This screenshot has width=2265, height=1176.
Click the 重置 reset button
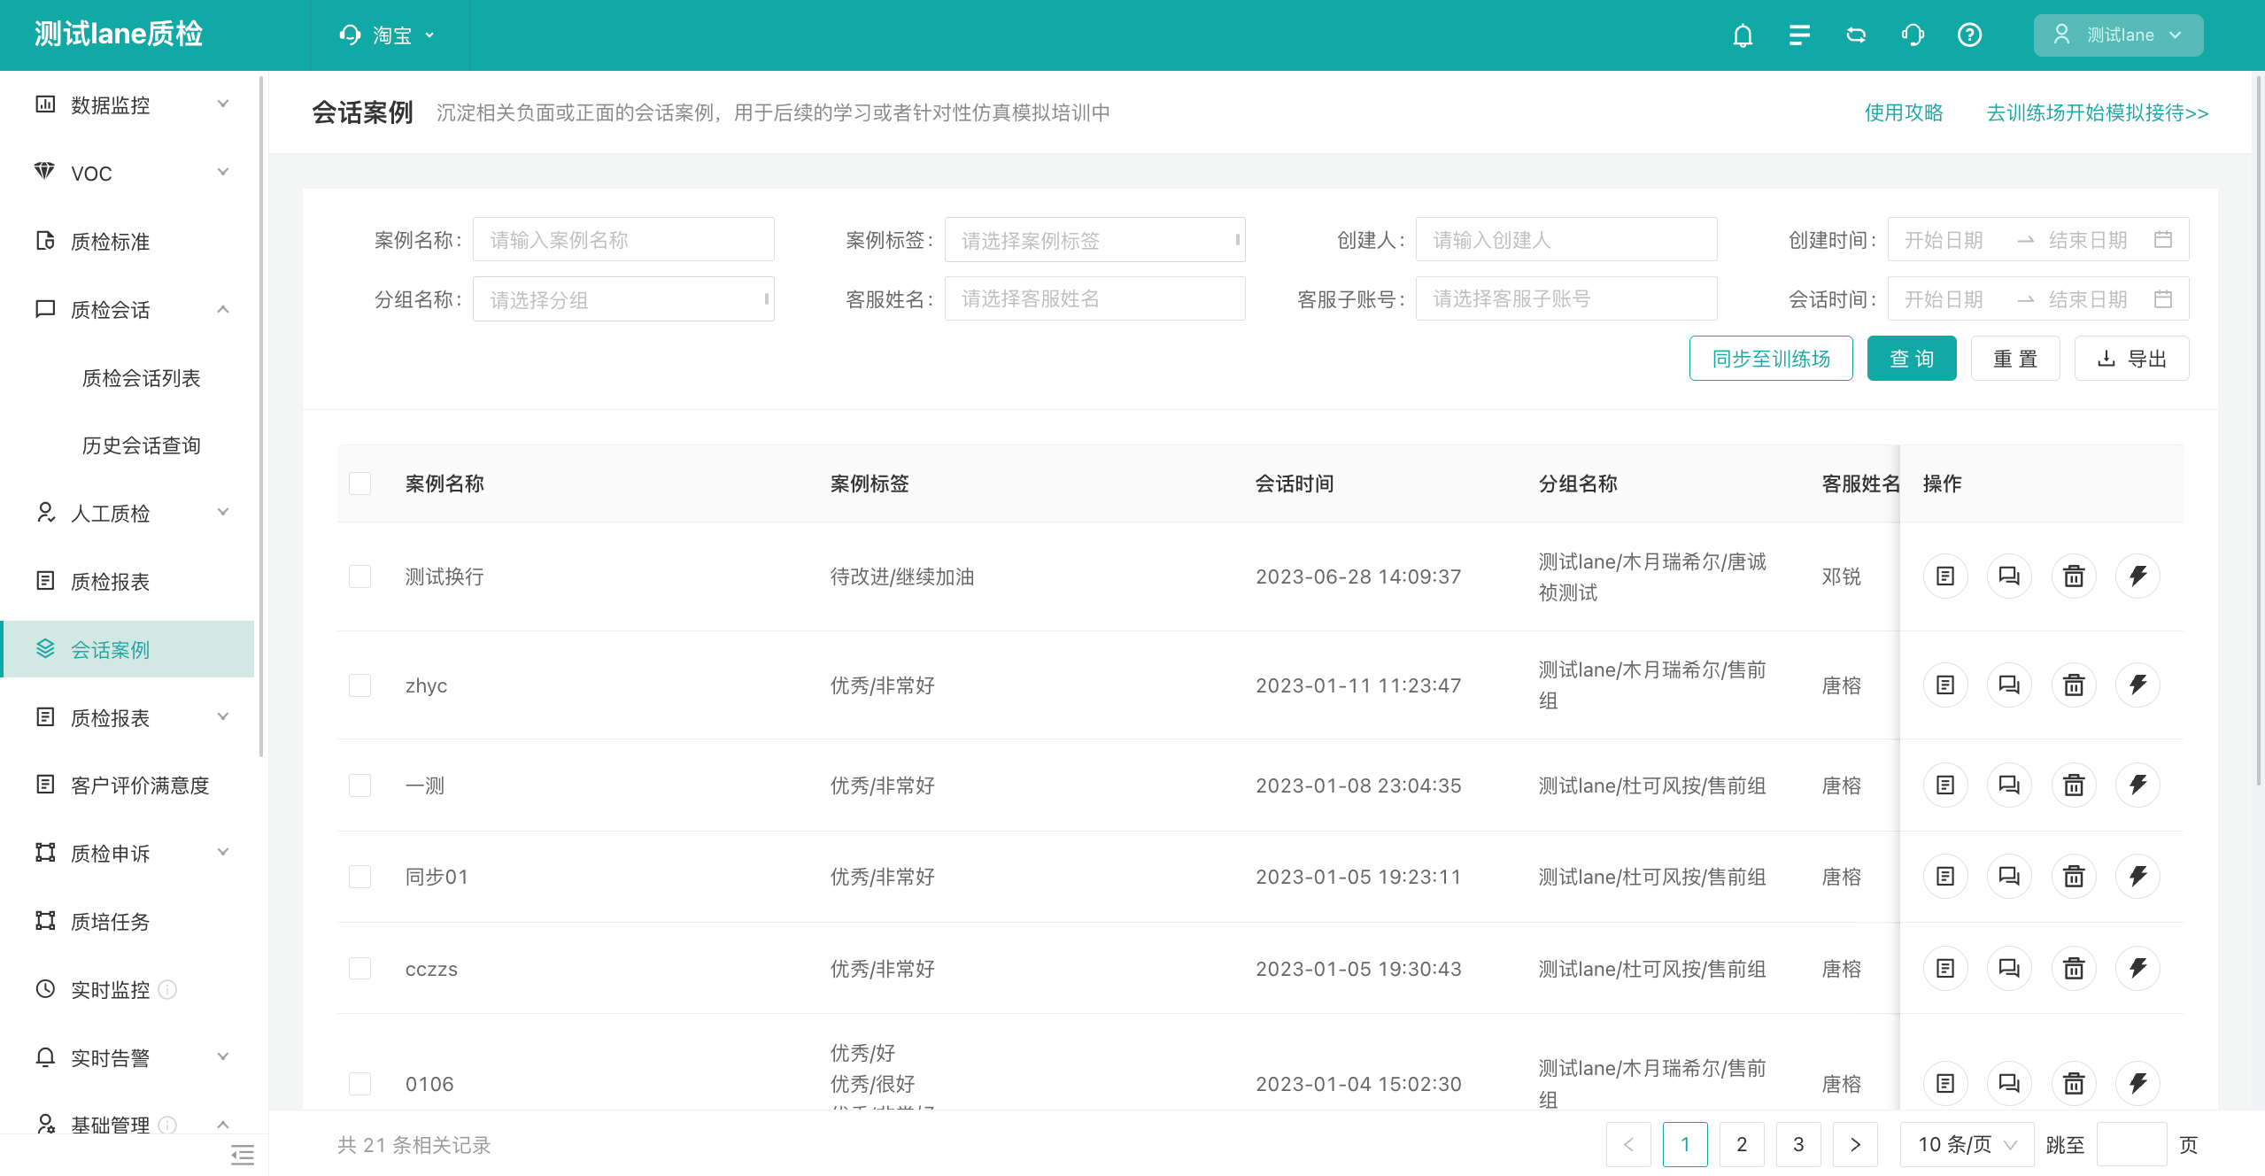point(2015,359)
